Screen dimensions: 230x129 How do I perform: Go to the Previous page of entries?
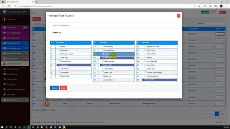[210, 114]
